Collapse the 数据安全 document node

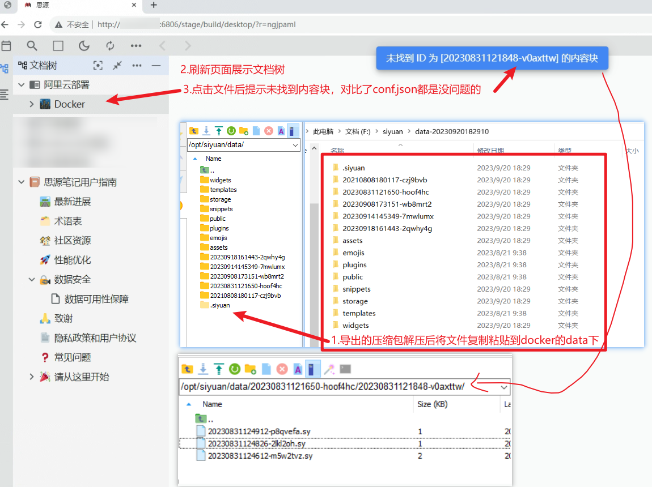[32, 279]
